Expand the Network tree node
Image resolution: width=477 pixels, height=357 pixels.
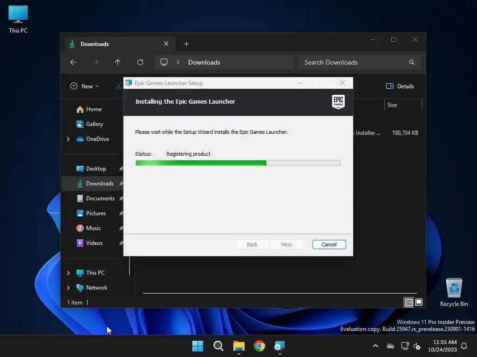tap(68, 288)
